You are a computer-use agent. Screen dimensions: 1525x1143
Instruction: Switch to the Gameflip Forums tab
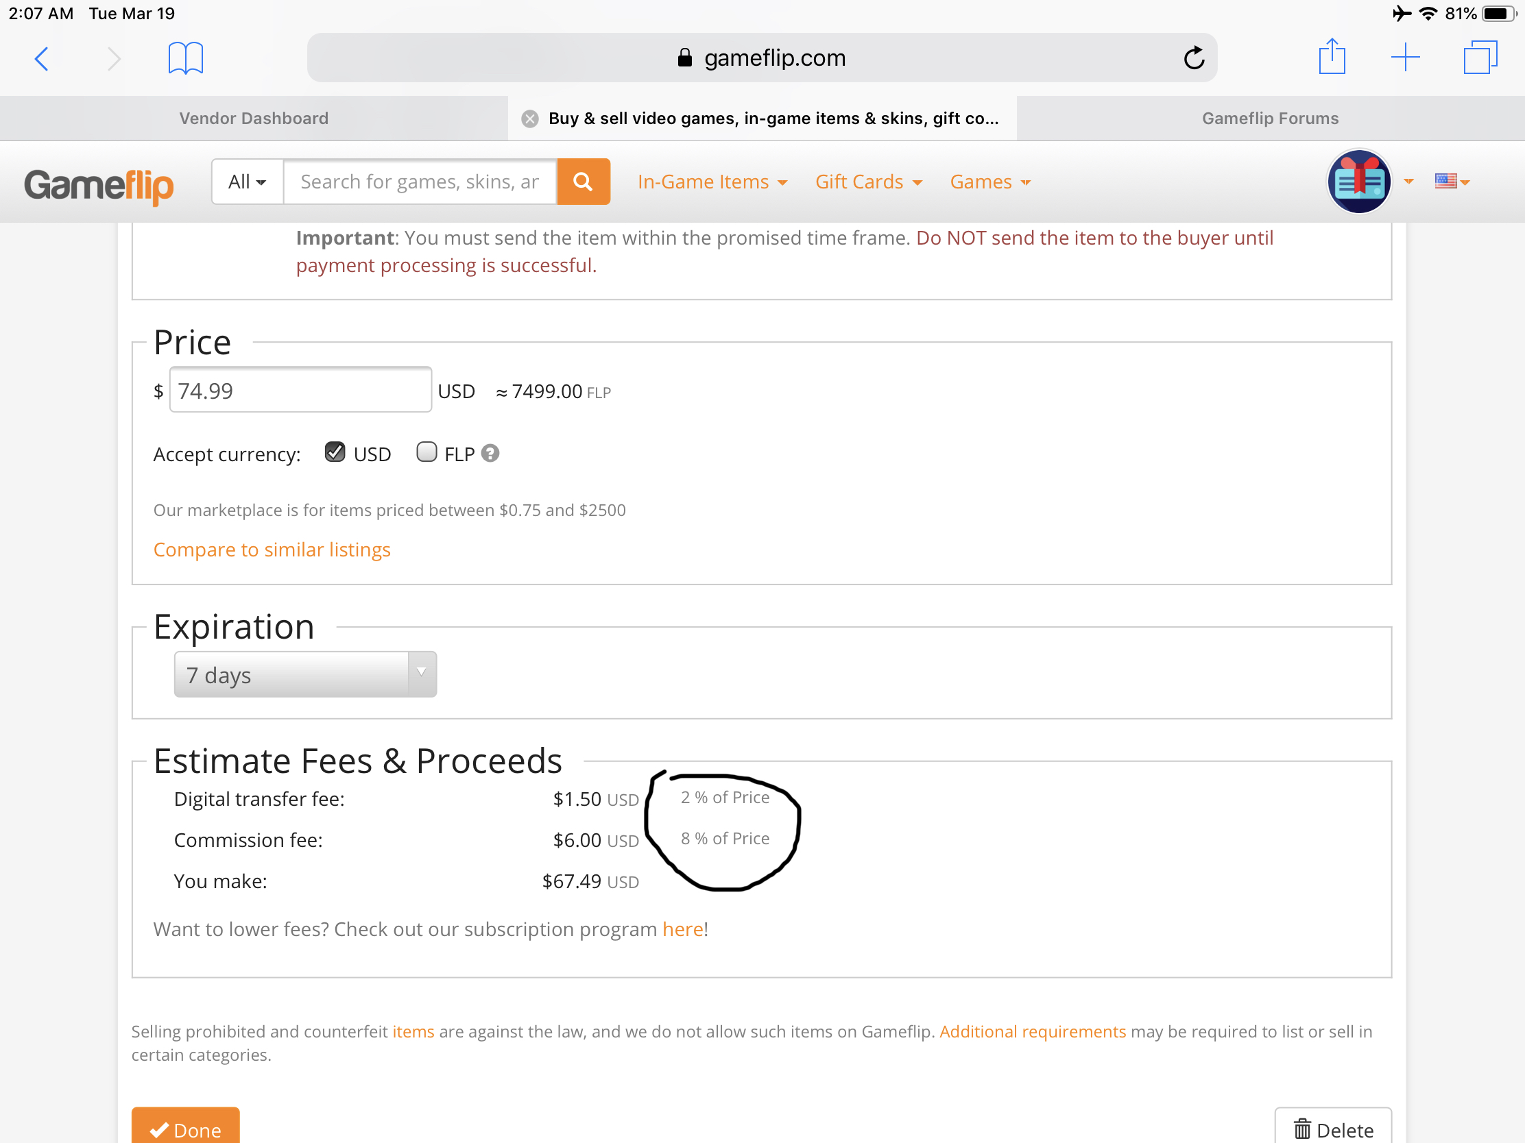tap(1270, 119)
